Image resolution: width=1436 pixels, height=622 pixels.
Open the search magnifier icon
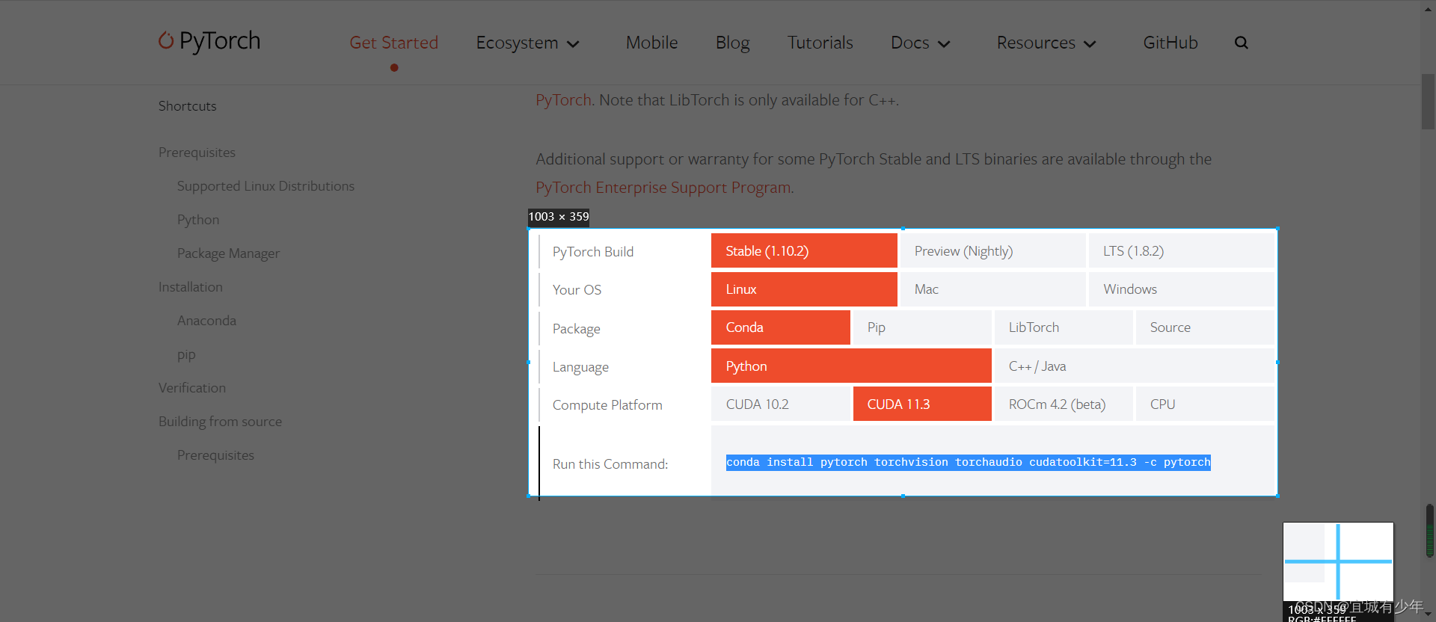point(1242,43)
